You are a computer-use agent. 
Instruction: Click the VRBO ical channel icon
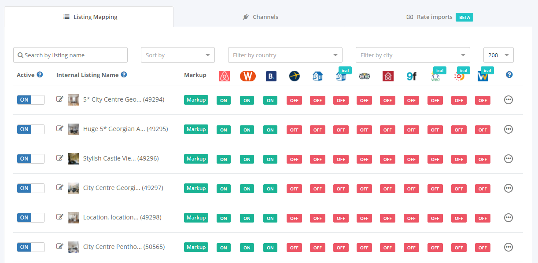[435, 77]
